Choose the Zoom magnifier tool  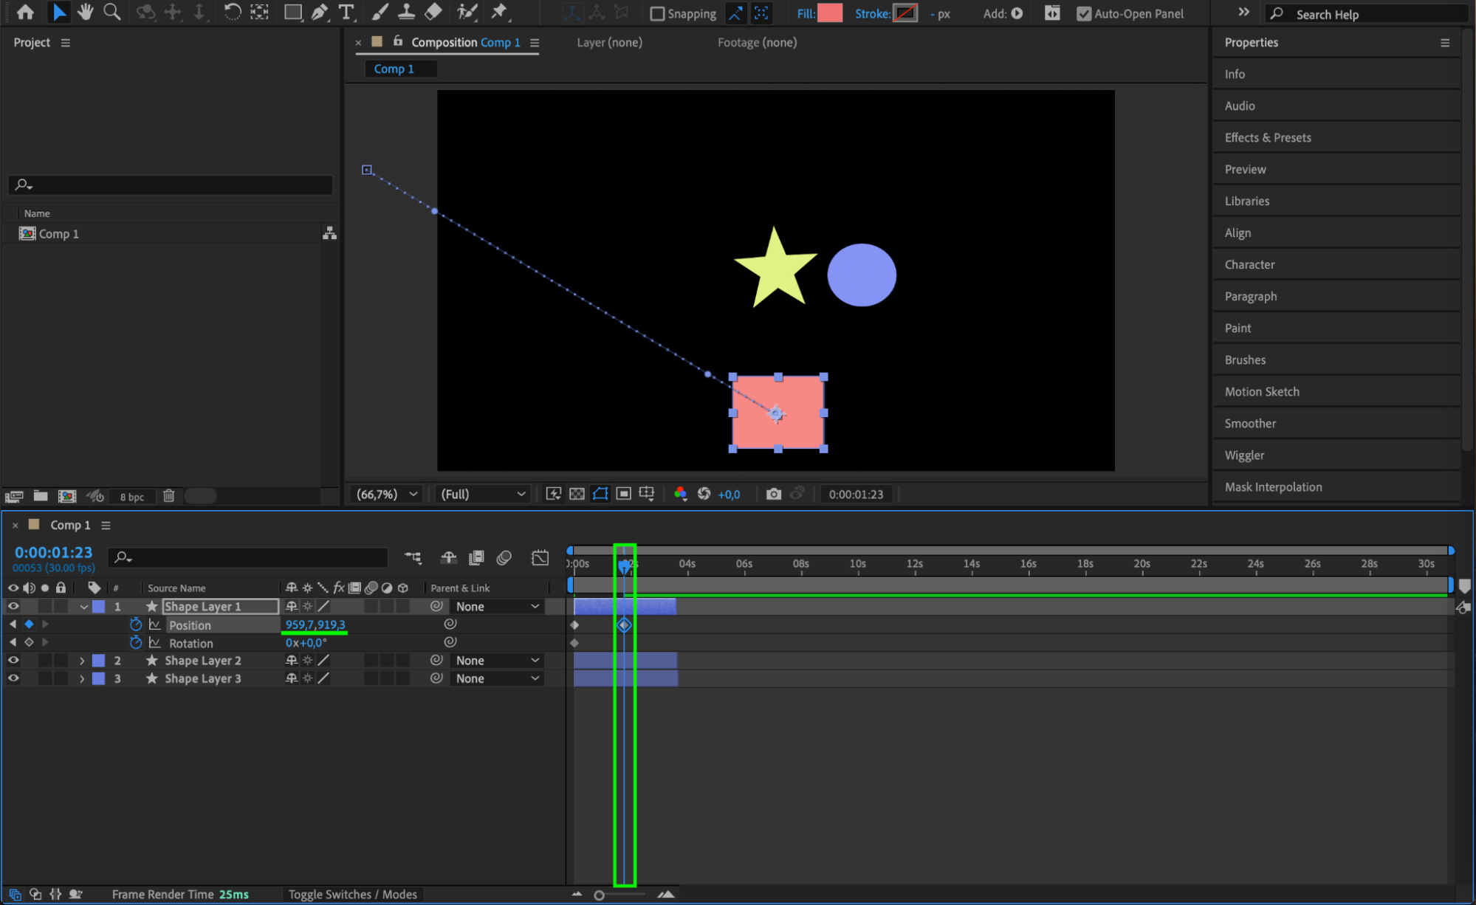coord(111,12)
